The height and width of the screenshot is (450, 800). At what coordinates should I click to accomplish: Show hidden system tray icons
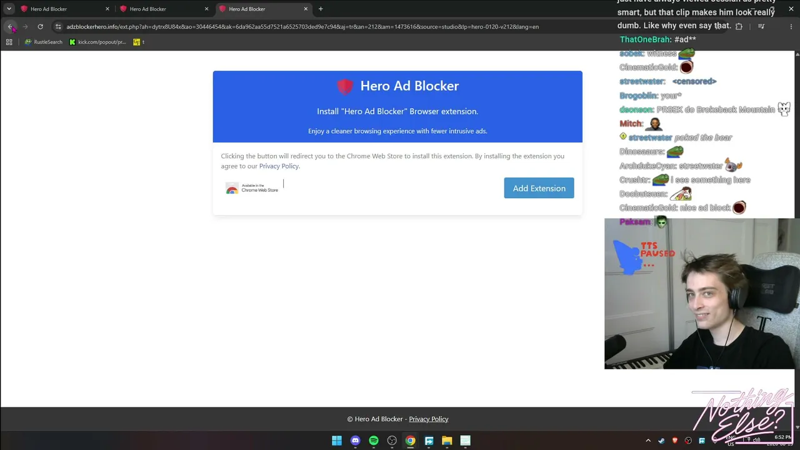(x=648, y=441)
